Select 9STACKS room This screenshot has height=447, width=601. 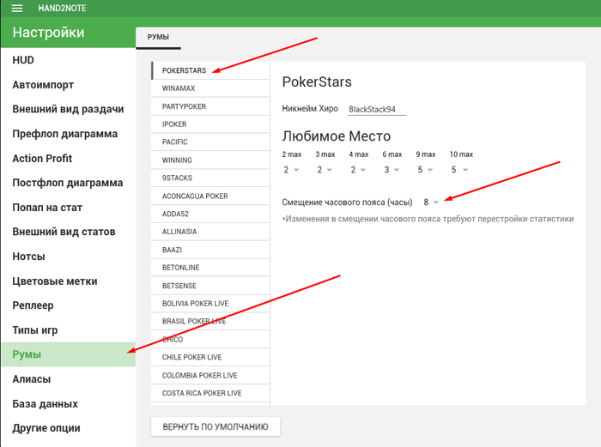[x=210, y=178]
